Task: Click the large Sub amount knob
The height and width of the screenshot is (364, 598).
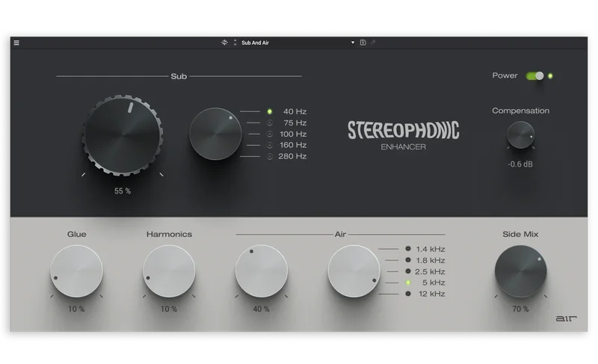Action: pyautogui.click(x=123, y=136)
